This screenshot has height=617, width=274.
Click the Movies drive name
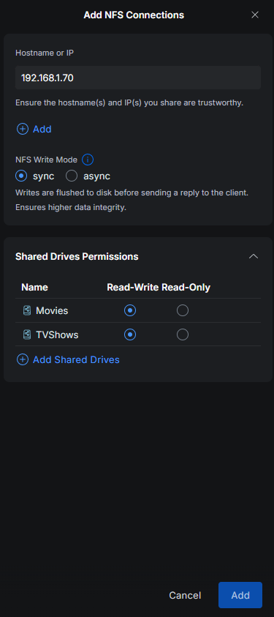[x=52, y=310]
